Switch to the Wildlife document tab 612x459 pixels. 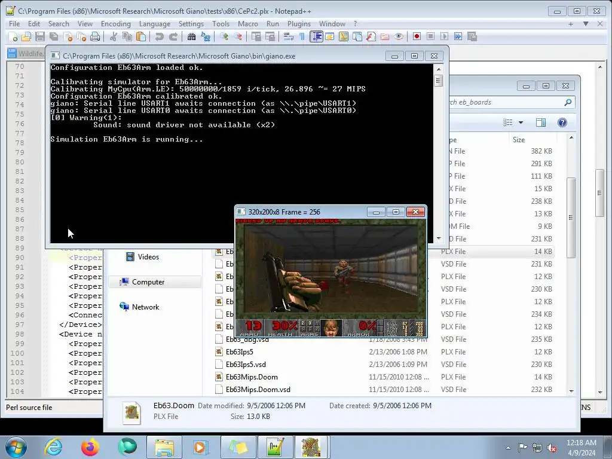26,53
